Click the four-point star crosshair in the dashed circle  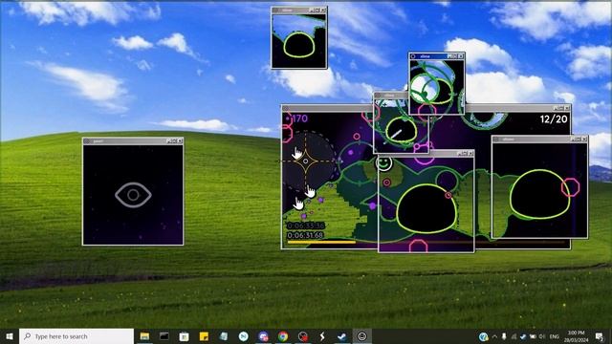pyautogui.click(x=306, y=161)
